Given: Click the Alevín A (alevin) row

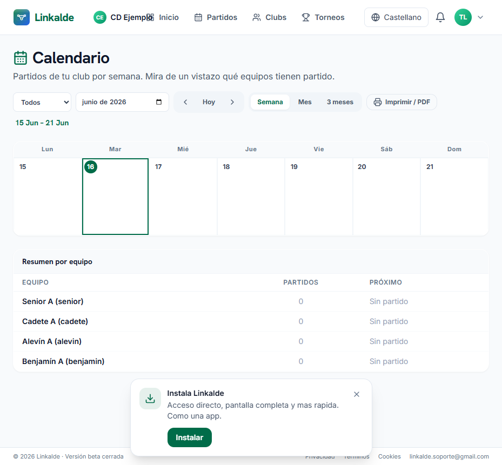Looking at the screenshot, I should [x=251, y=341].
